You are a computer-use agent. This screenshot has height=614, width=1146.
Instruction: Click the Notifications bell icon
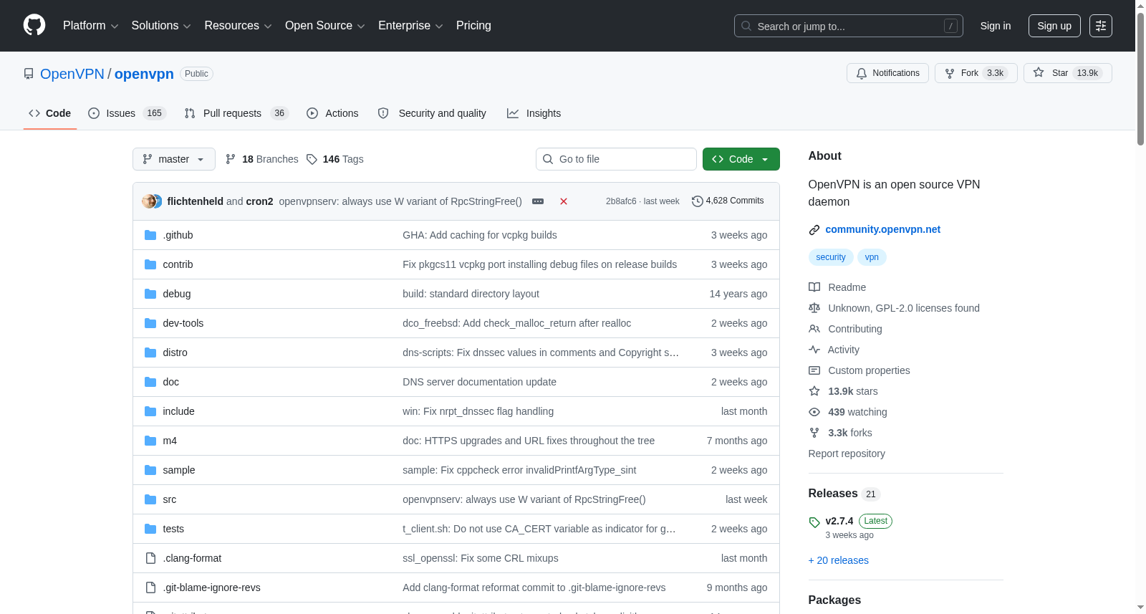click(862, 73)
